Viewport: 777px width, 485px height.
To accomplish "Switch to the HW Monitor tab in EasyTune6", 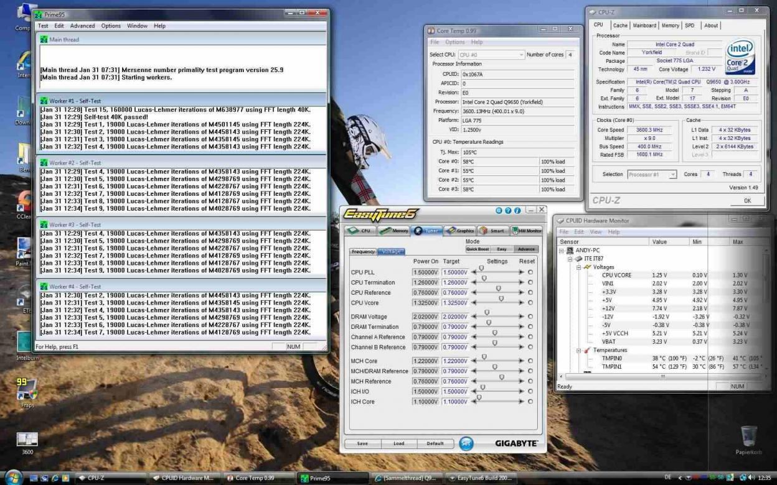I will tap(527, 230).
